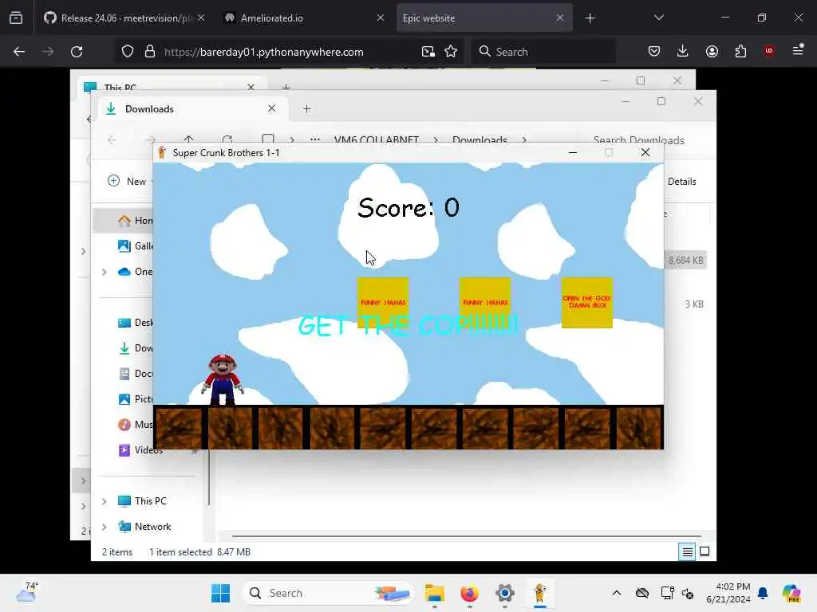Show hidden system tray icons

pyautogui.click(x=617, y=593)
